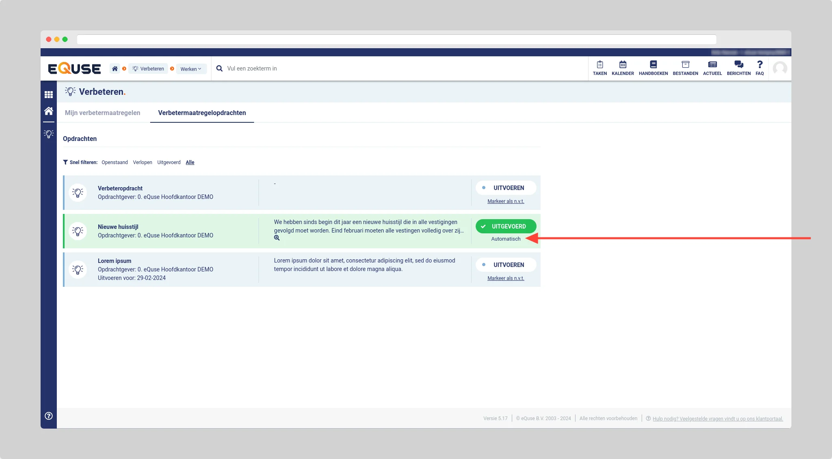
Task: Open the apps grid in sidebar
Action: [49, 94]
